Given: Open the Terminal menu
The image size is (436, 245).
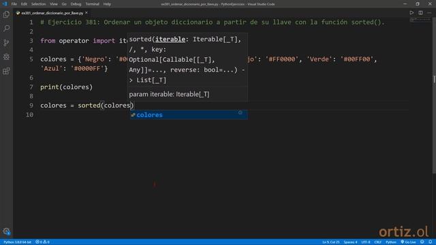Looking at the screenshot, I should coord(93,4).
